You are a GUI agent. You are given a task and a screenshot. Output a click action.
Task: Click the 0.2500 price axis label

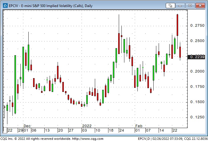(x=197, y=41)
